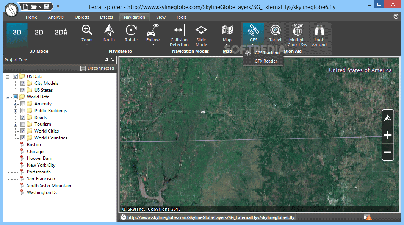Save project with floppy disk icon
The height and width of the screenshot is (225, 404).
coord(47,7)
